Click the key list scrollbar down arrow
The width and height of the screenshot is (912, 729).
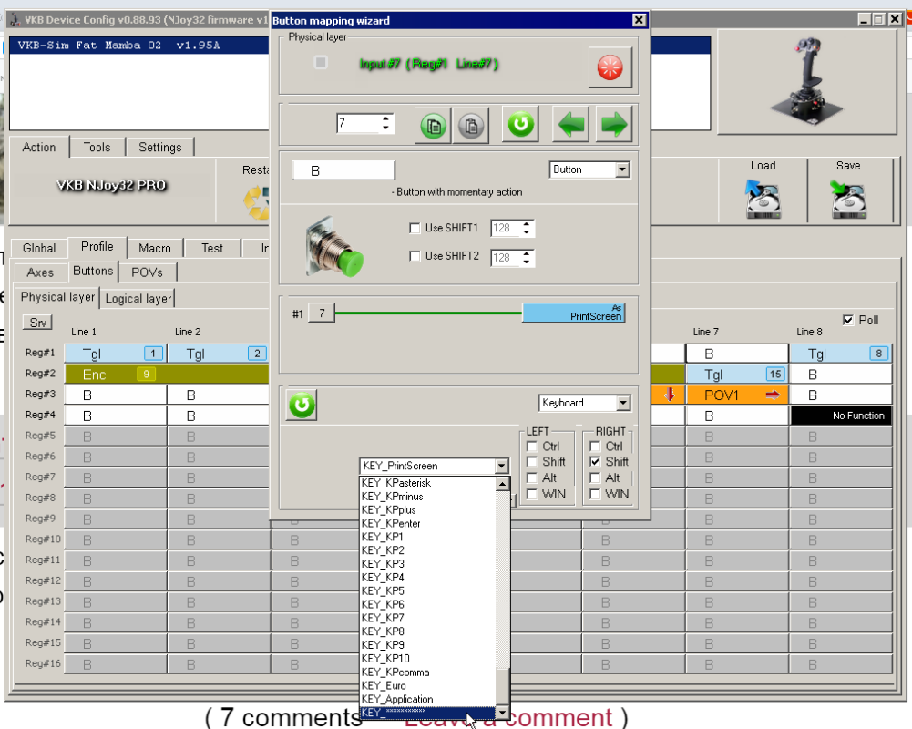502,713
